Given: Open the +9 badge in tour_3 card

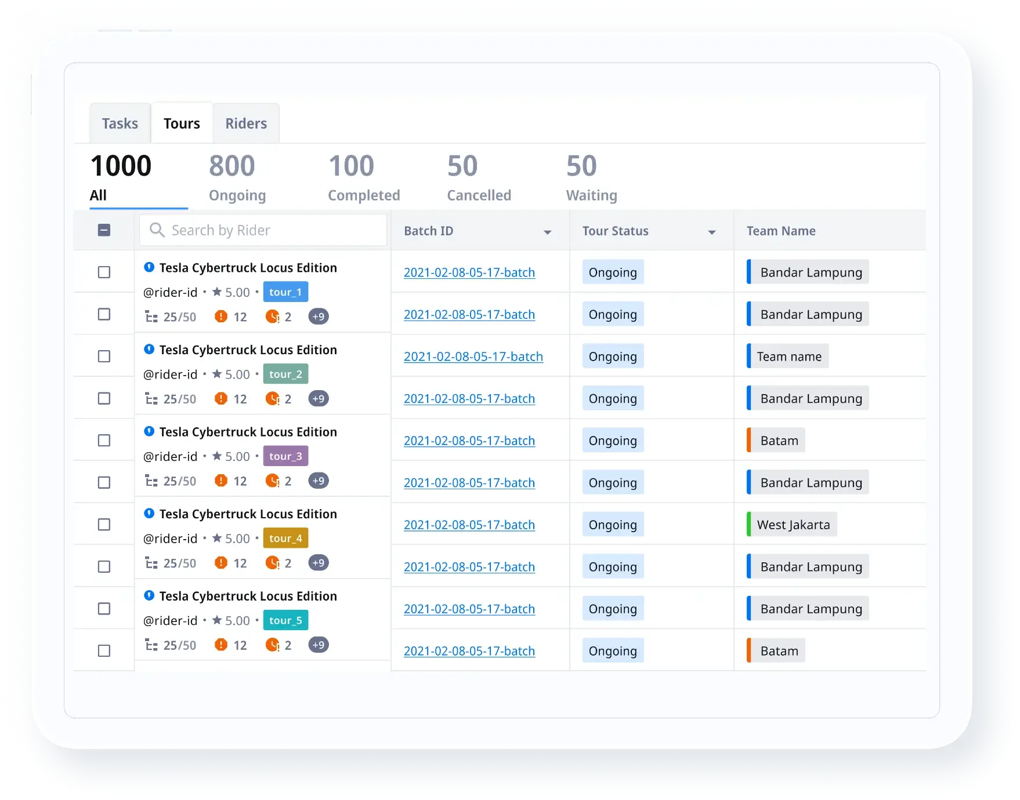Looking at the screenshot, I should pyautogui.click(x=319, y=481).
